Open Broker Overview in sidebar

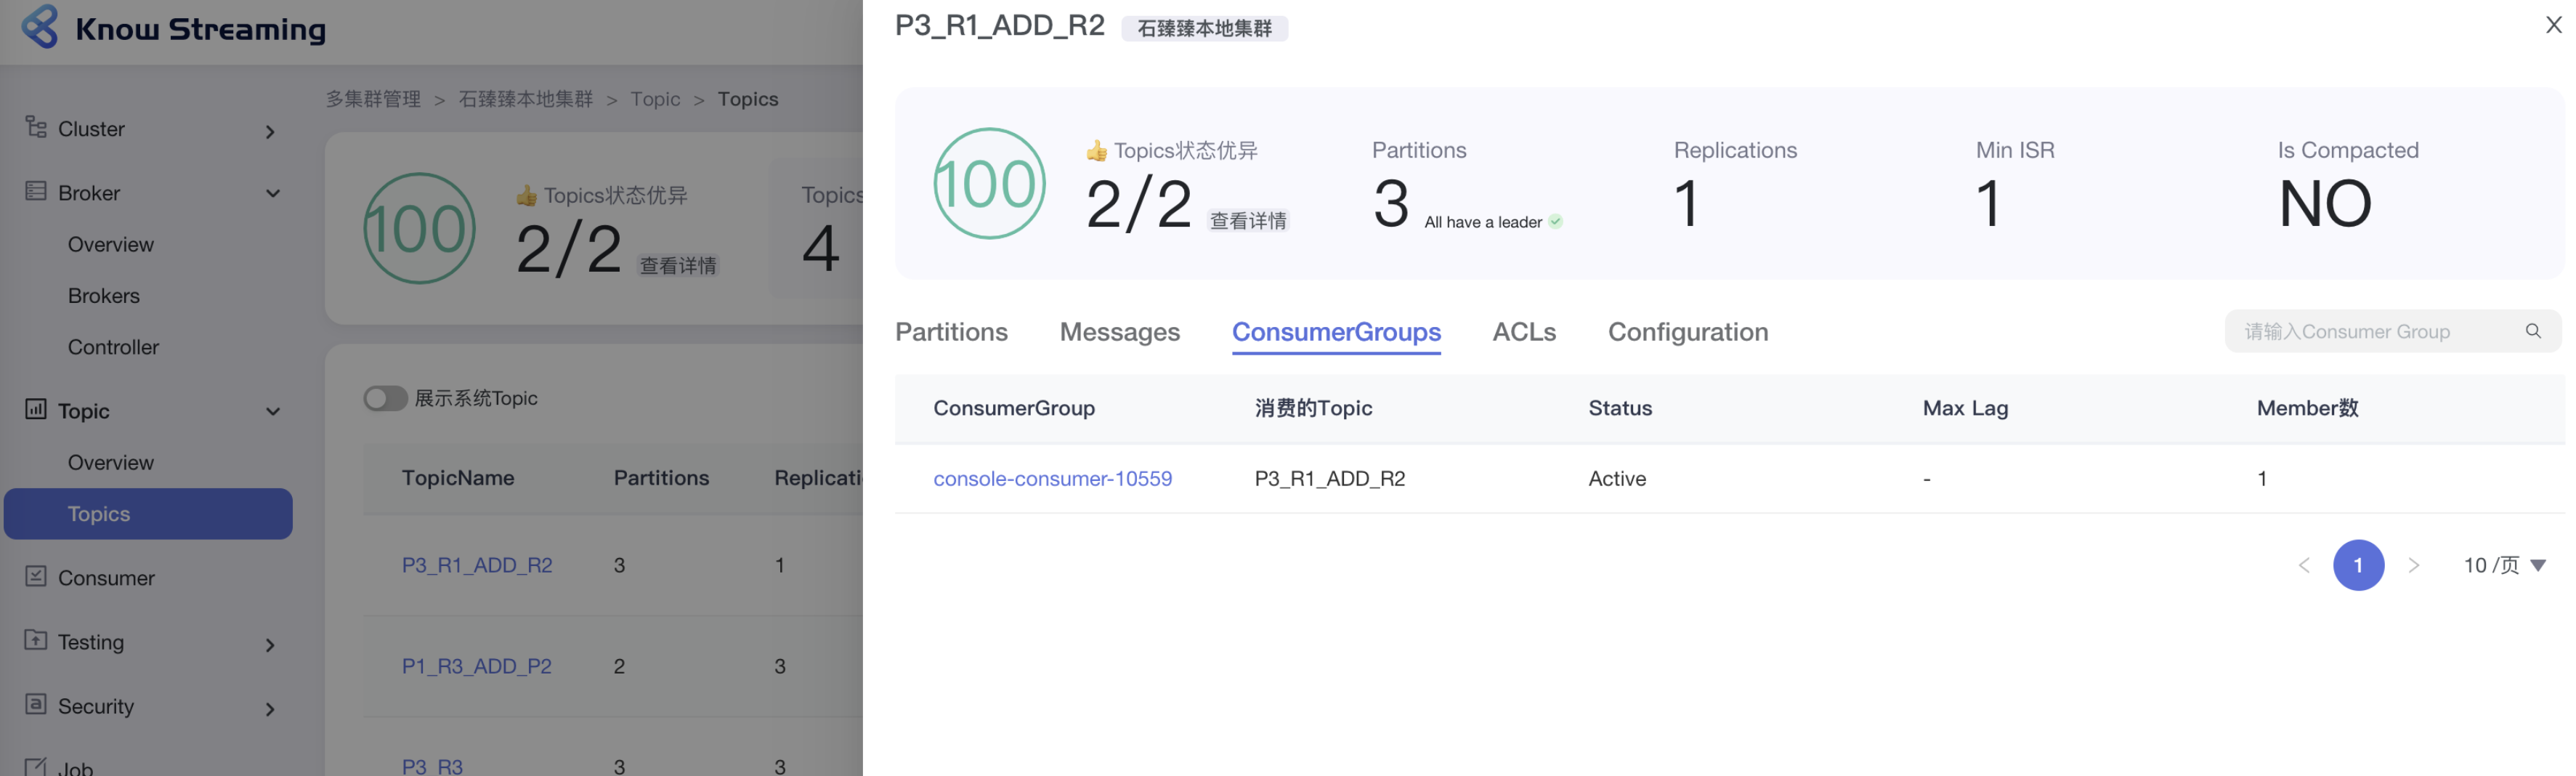tap(111, 244)
